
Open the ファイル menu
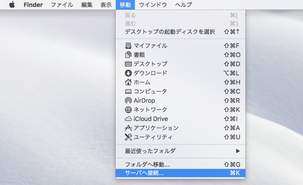(x=62, y=5)
